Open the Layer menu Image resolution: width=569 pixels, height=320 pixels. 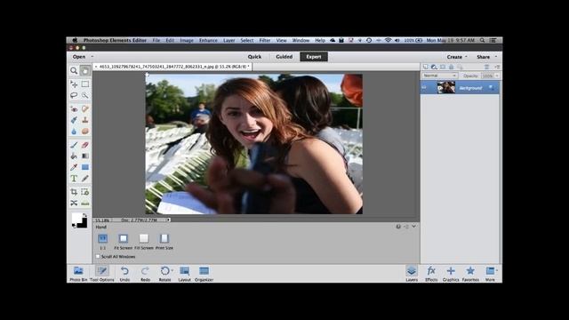tap(229, 40)
